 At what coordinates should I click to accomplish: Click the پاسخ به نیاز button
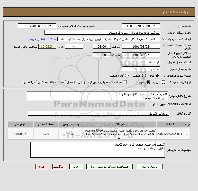149,167
